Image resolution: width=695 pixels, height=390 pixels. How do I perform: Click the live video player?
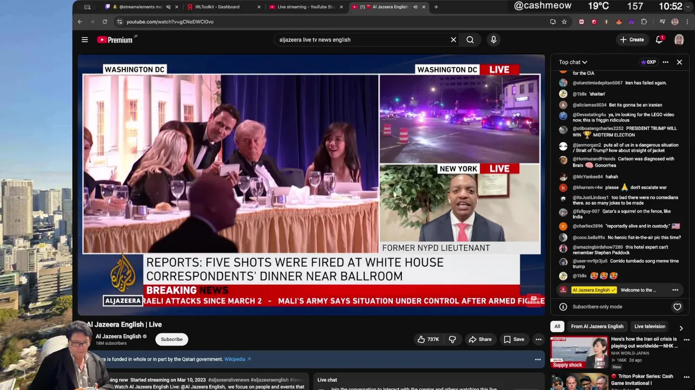(x=311, y=184)
